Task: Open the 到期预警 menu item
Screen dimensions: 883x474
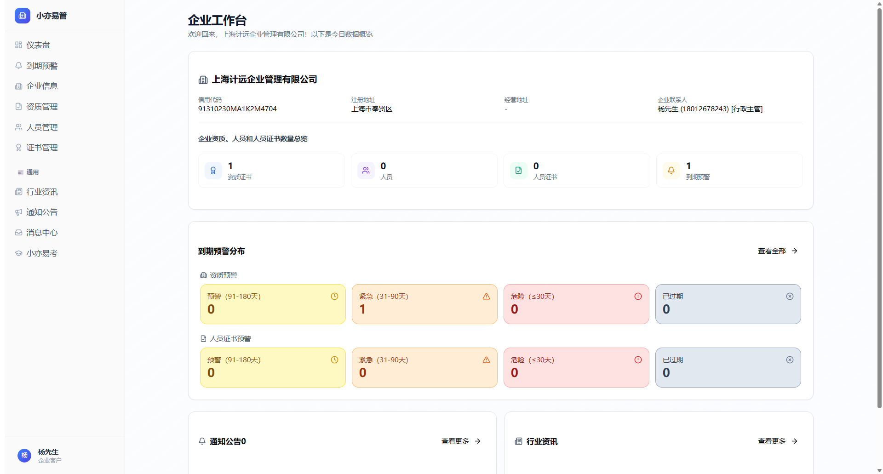Action: 65,66
